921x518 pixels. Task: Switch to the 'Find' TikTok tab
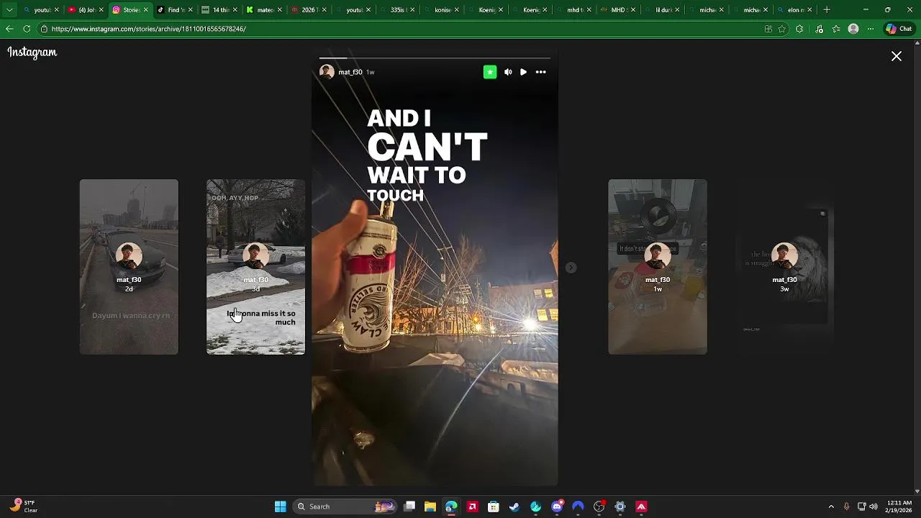(x=173, y=10)
